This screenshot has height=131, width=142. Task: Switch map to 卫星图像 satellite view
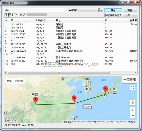(x=19, y=81)
